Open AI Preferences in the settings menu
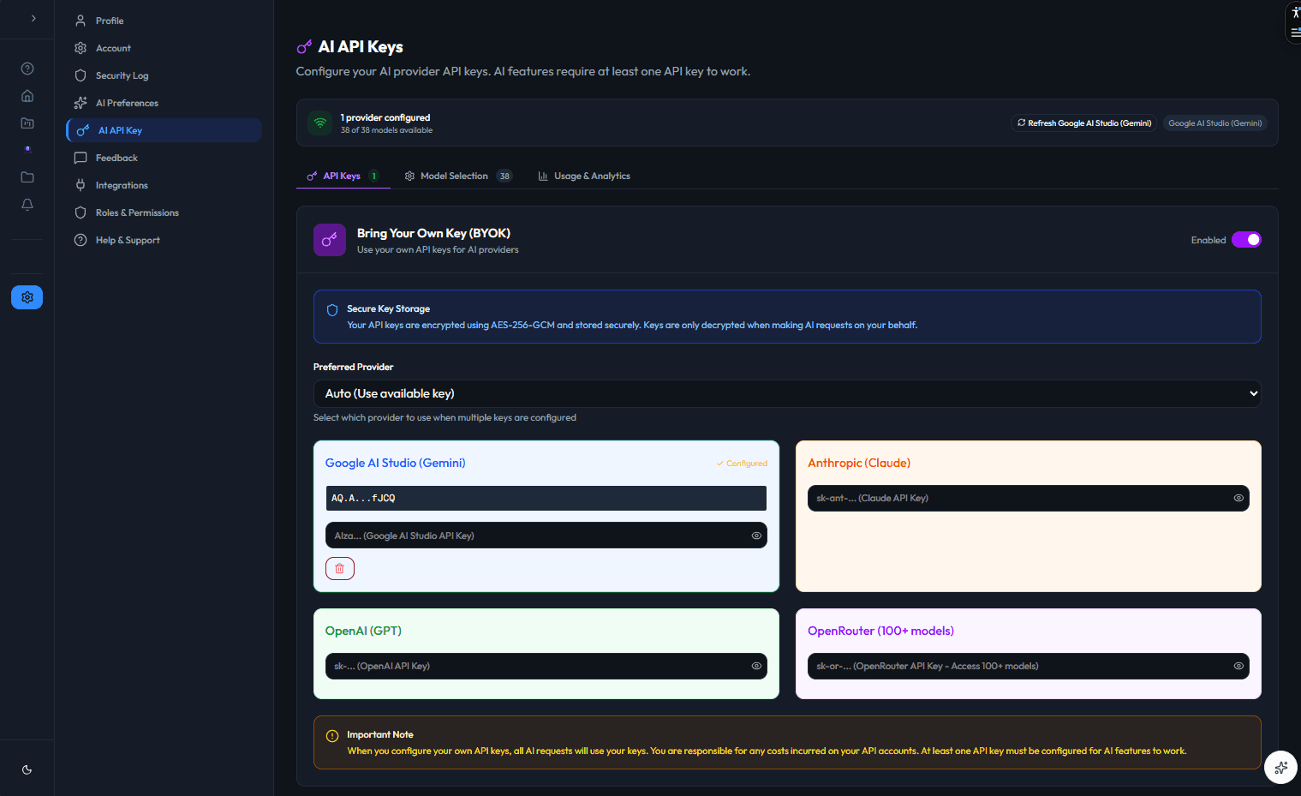 point(164,103)
